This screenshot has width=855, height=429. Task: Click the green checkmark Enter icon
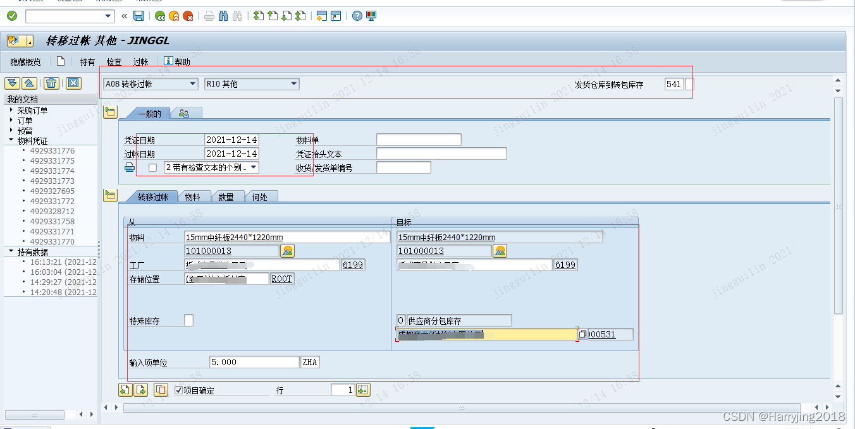pyautogui.click(x=12, y=16)
